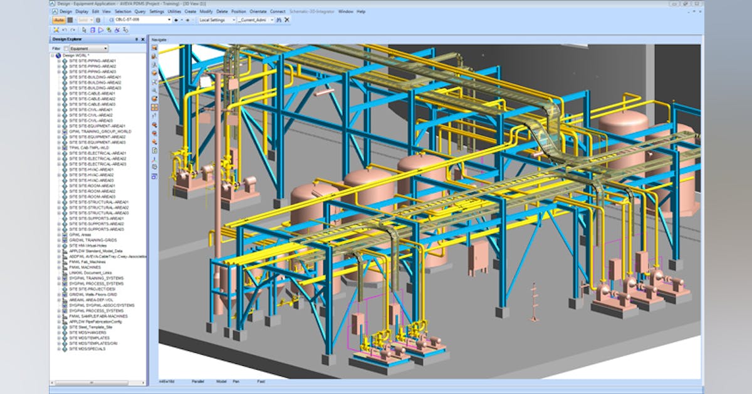The image size is (752, 394).
Task: Tick the Filter checkbox in Design Explorer
Action: click(66, 48)
